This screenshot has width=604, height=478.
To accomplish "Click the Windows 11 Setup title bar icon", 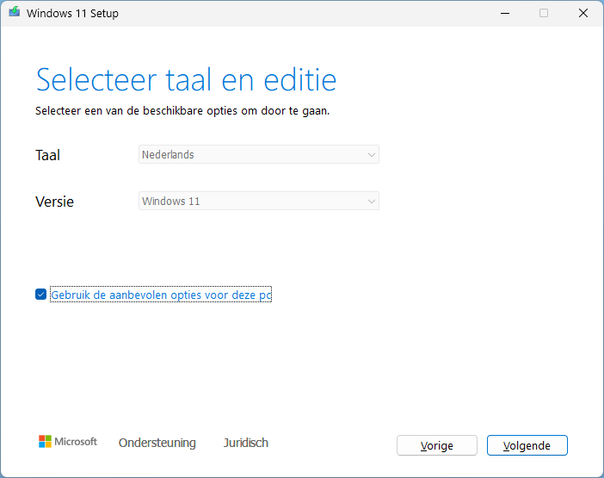I will click(x=15, y=13).
